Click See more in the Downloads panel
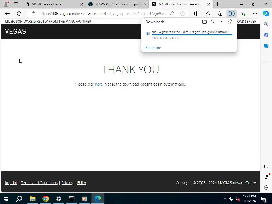Image resolution: width=272 pixels, height=204 pixels. (153, 48)
